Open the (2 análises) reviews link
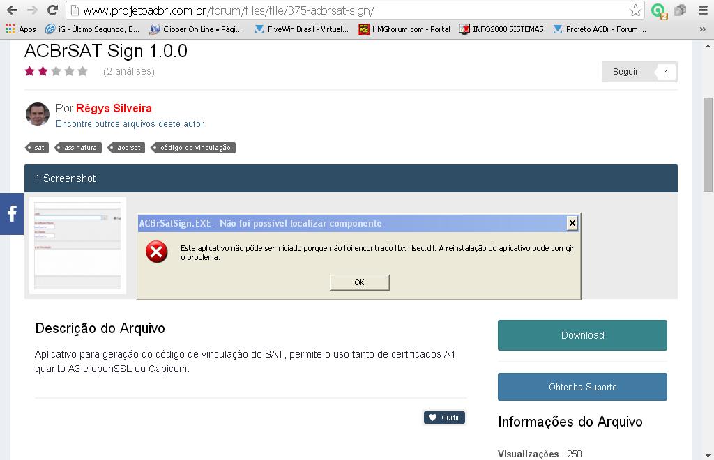This screenshot has width=714, height=460. click(129, 71)
